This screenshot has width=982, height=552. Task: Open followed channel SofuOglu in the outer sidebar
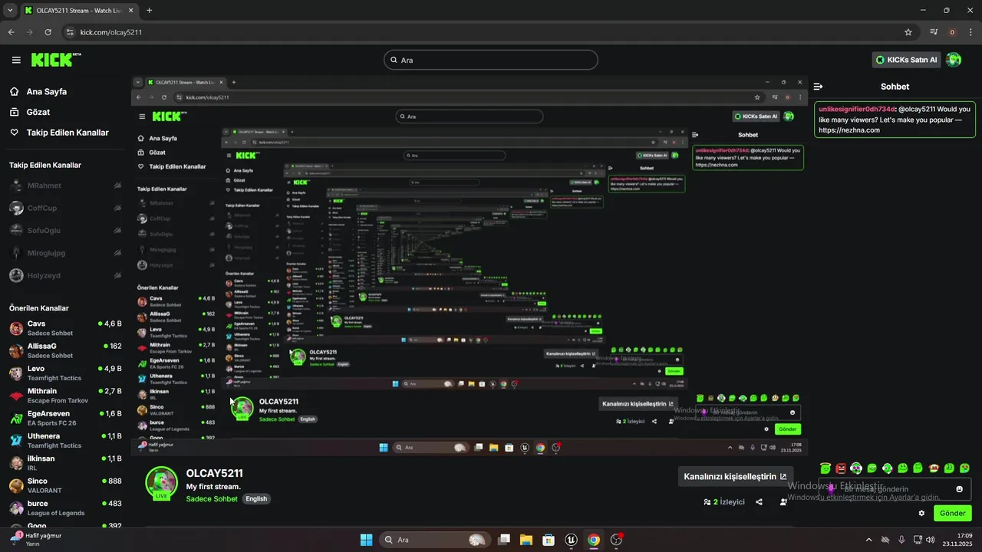(x=65, y=230)
